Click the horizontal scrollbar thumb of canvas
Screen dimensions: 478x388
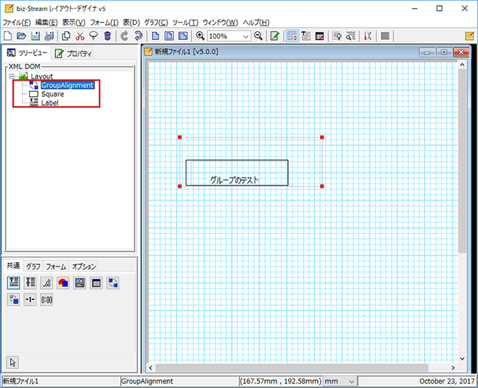pyautogui.click(x=292, y=368)
